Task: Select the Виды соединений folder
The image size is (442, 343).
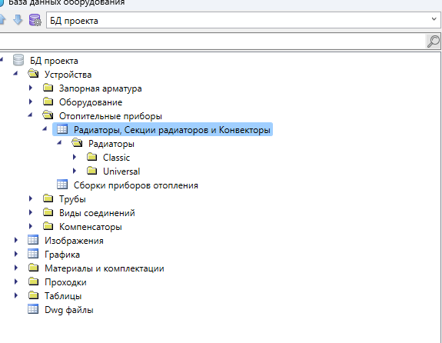Action: (97, 213)
